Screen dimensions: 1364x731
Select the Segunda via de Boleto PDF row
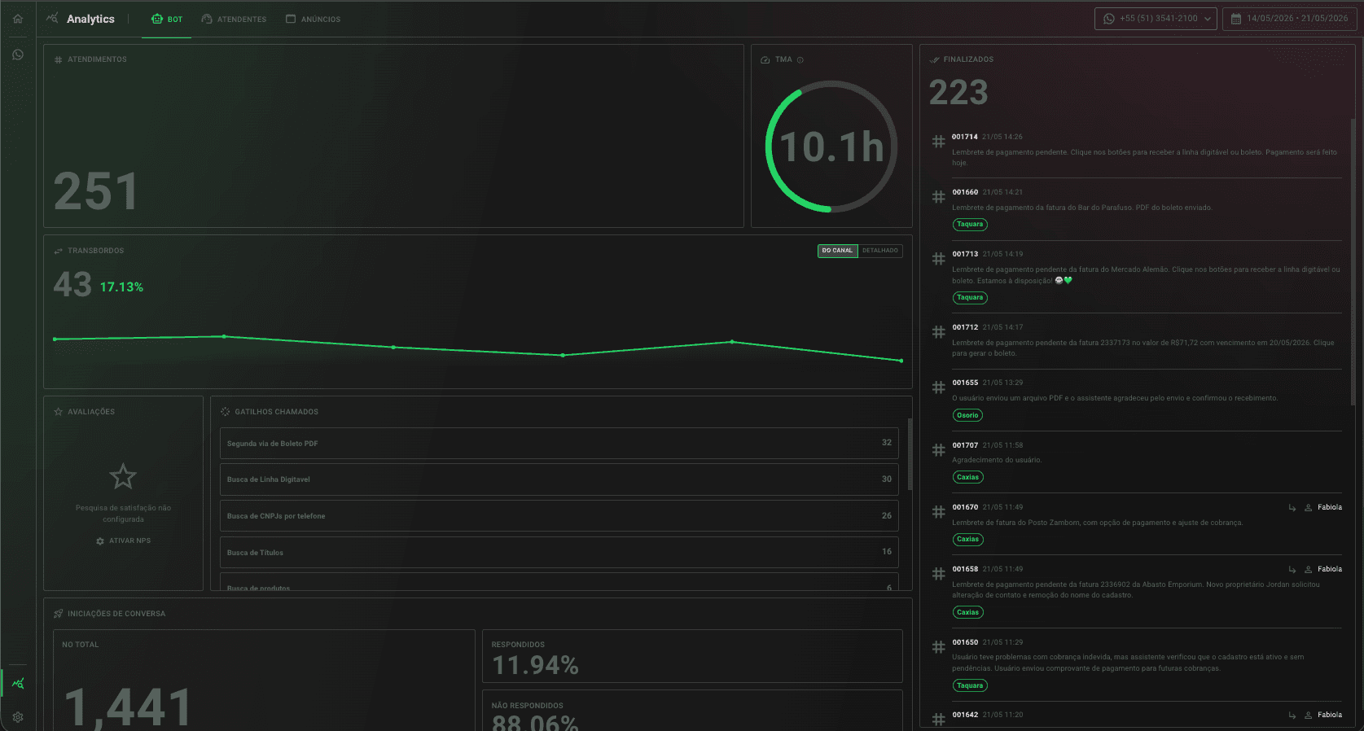[559, 443]
